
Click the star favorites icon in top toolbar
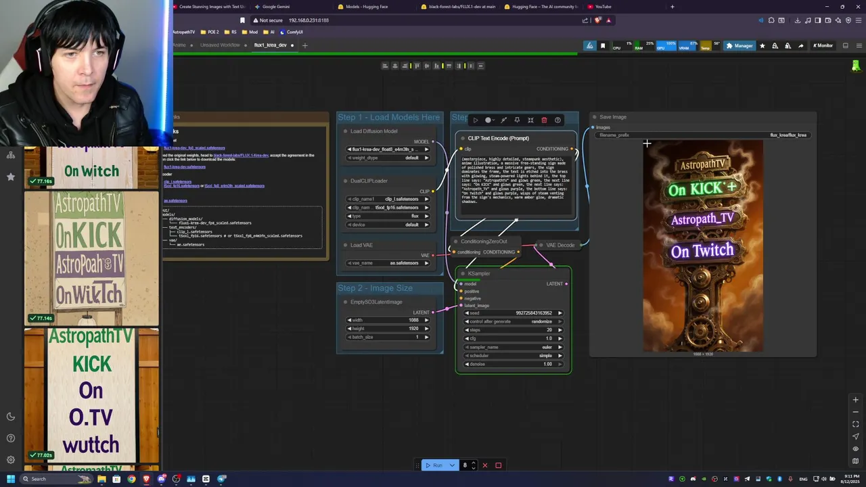[x=762, y=46]
